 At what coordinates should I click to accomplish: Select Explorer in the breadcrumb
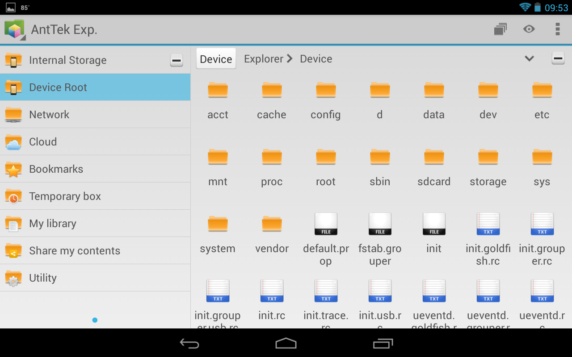click(x=263, y=58)
